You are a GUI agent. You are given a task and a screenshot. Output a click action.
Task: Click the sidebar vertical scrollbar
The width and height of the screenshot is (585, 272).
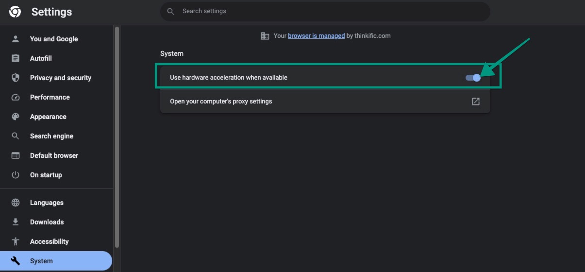click(117, 137)
